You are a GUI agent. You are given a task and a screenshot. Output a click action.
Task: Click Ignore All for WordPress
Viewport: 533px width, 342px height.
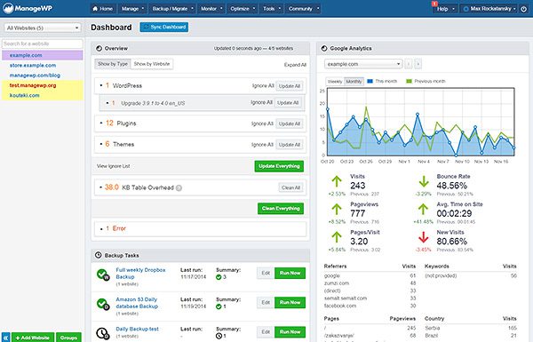[263, 85]
